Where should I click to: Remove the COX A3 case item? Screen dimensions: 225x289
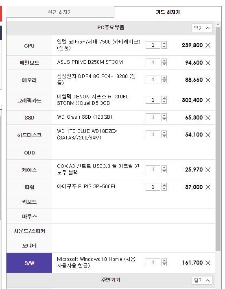[208, 170]
